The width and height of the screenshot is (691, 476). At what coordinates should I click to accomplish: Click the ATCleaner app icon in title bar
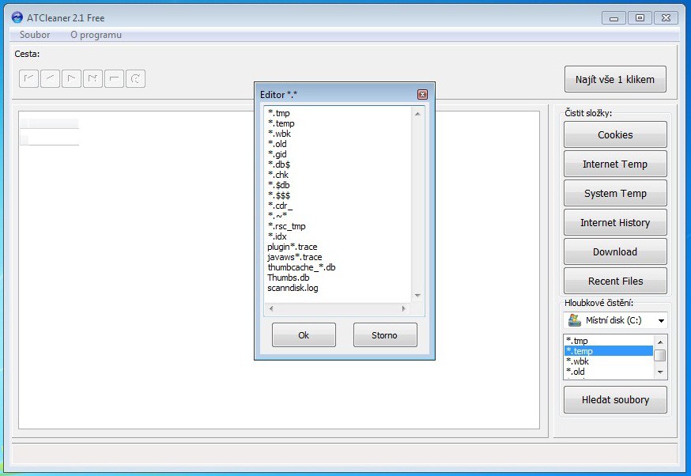click(17, 17)
